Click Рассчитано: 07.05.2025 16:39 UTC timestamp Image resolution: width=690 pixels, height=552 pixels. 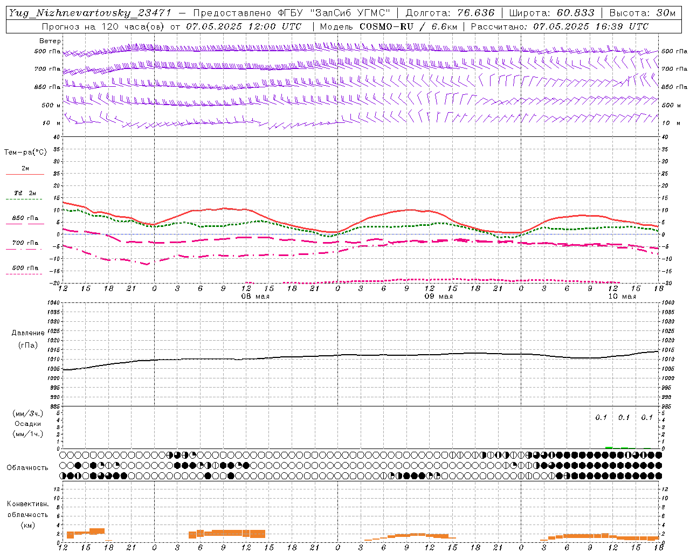pyautogui.click(x=560, y=26)
